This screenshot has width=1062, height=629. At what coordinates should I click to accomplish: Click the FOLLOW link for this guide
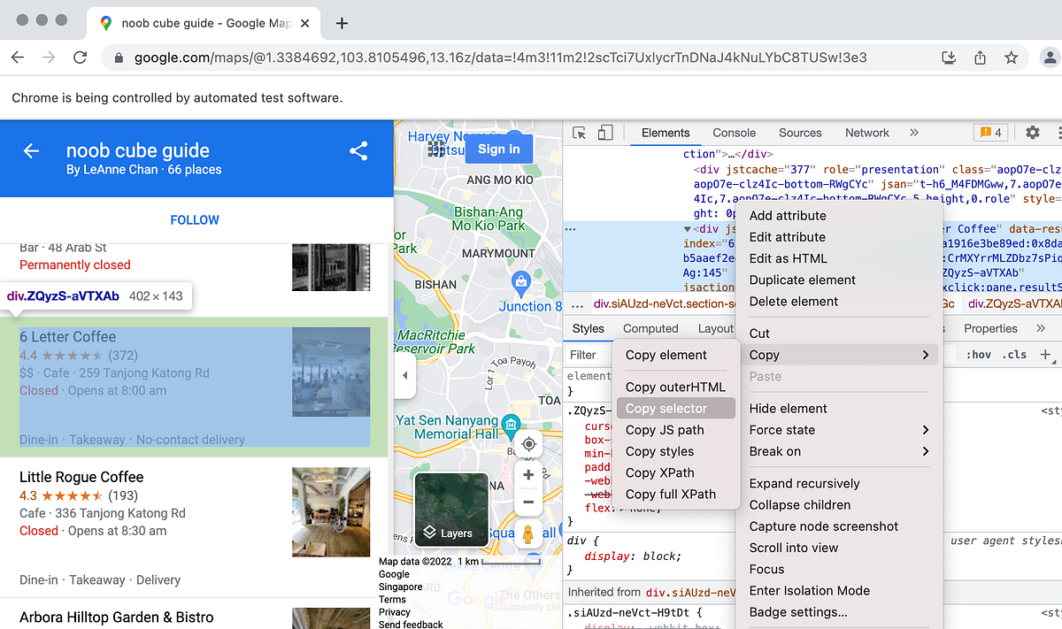(194, 219)
